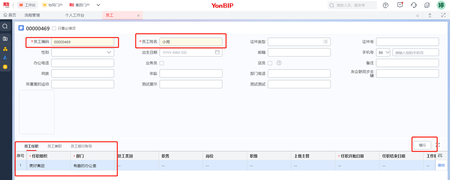The image size is (450, 180).
Task: Click the 店员 help question icon
Action: coord(278,63)
